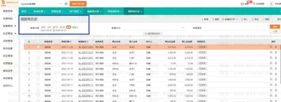Switch to the 查看调拨单 tab
This screenshot has width=281, height=102.
(x=113, y=11)
